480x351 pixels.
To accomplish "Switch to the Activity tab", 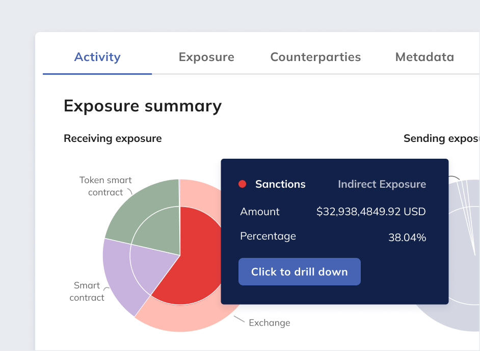I will point(97,57).
